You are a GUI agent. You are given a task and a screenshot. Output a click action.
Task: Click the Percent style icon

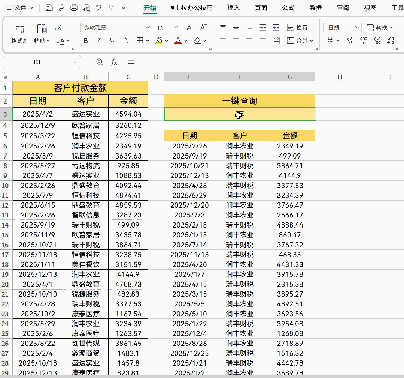[350, 40]
